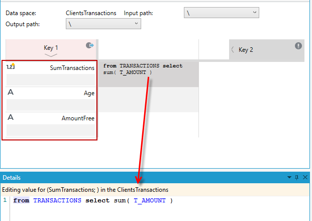Click line number 1 in editor gutter

[5, 200]
